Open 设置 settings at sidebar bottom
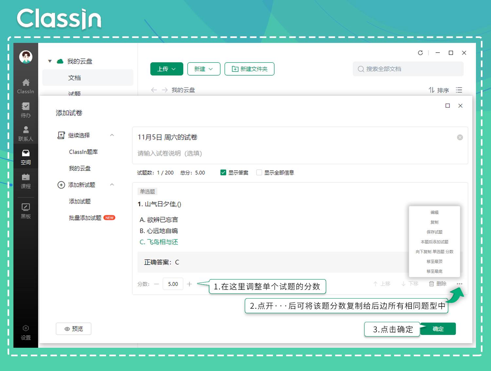This screenshot has height=371, width=491. 26,328
